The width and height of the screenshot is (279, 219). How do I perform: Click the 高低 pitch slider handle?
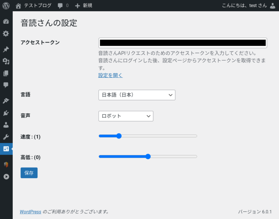pos(148,156)
